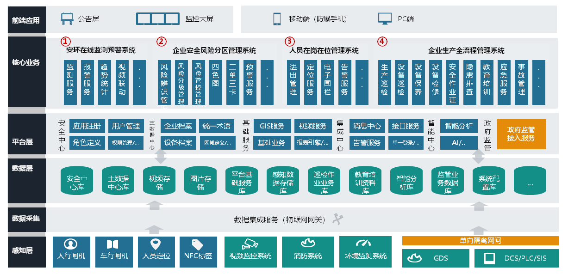Expand the 权限管理/... box

125,143
